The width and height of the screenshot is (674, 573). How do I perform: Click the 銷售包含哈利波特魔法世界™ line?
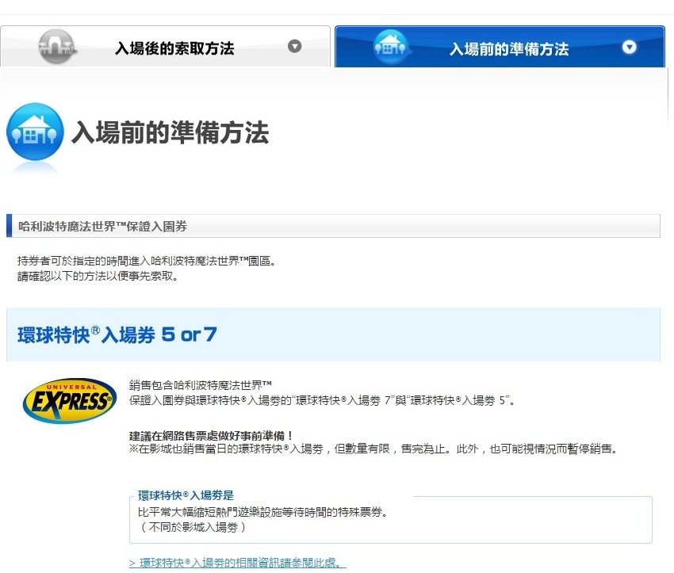[201, 385]
